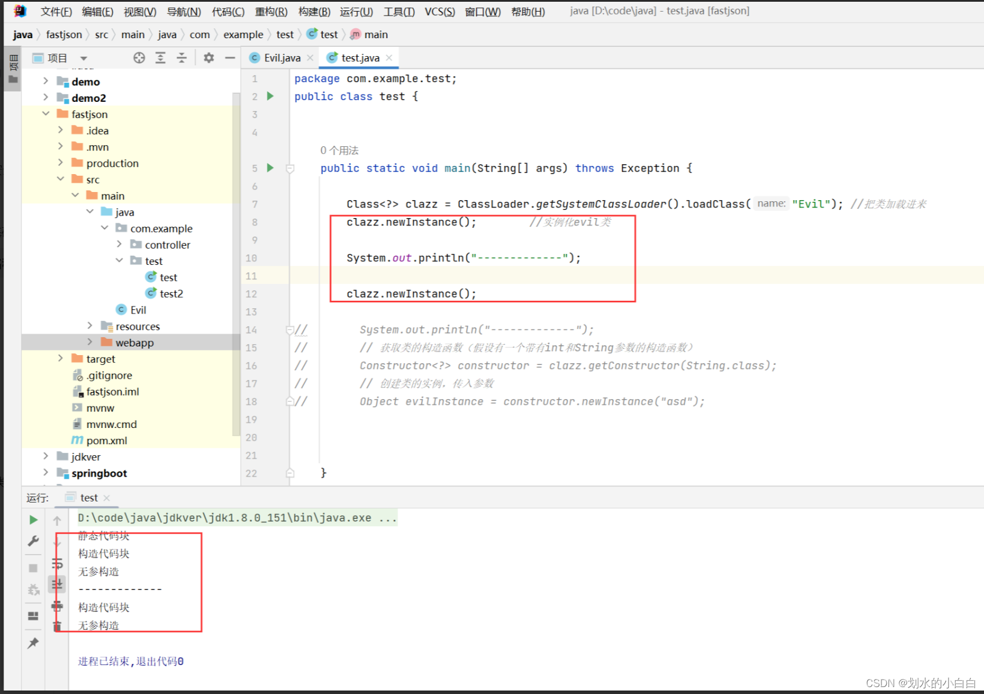Open the 窗口(W) menu

pos(483,12)
